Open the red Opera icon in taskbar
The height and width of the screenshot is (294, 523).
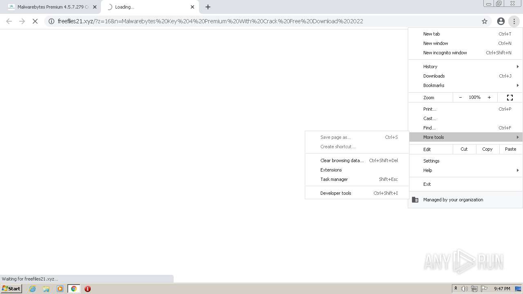(x=87, y=289)
